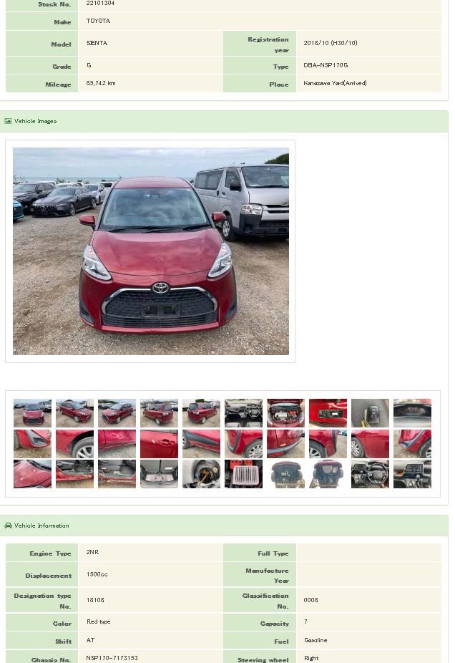Click the chassis number NSP170-7173153 text
Screen dimensions: 455x663
[x=112, y=658]
